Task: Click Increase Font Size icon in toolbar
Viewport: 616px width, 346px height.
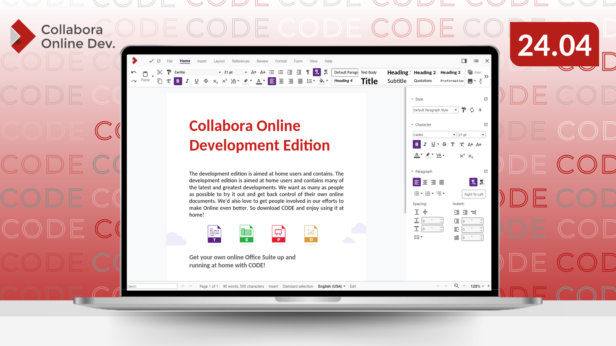Action: [x=254, y=72]
